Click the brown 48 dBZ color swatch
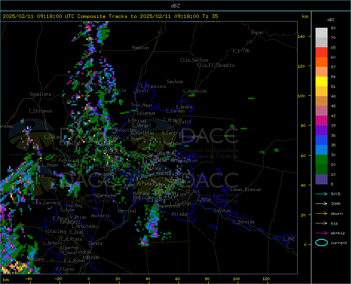This screenshot has width=351, height=284. point(321,101)
